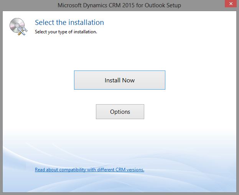Click the Install Now button
Viewport: 239px width, 195px height.
[120, 80]
